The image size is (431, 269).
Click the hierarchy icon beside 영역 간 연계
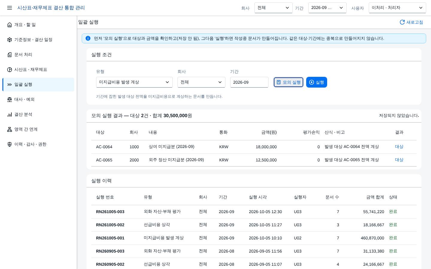pos(10,129)
